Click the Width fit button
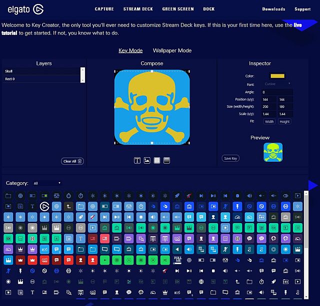Viewport: 320px width, 306px height. coord(269,121)
